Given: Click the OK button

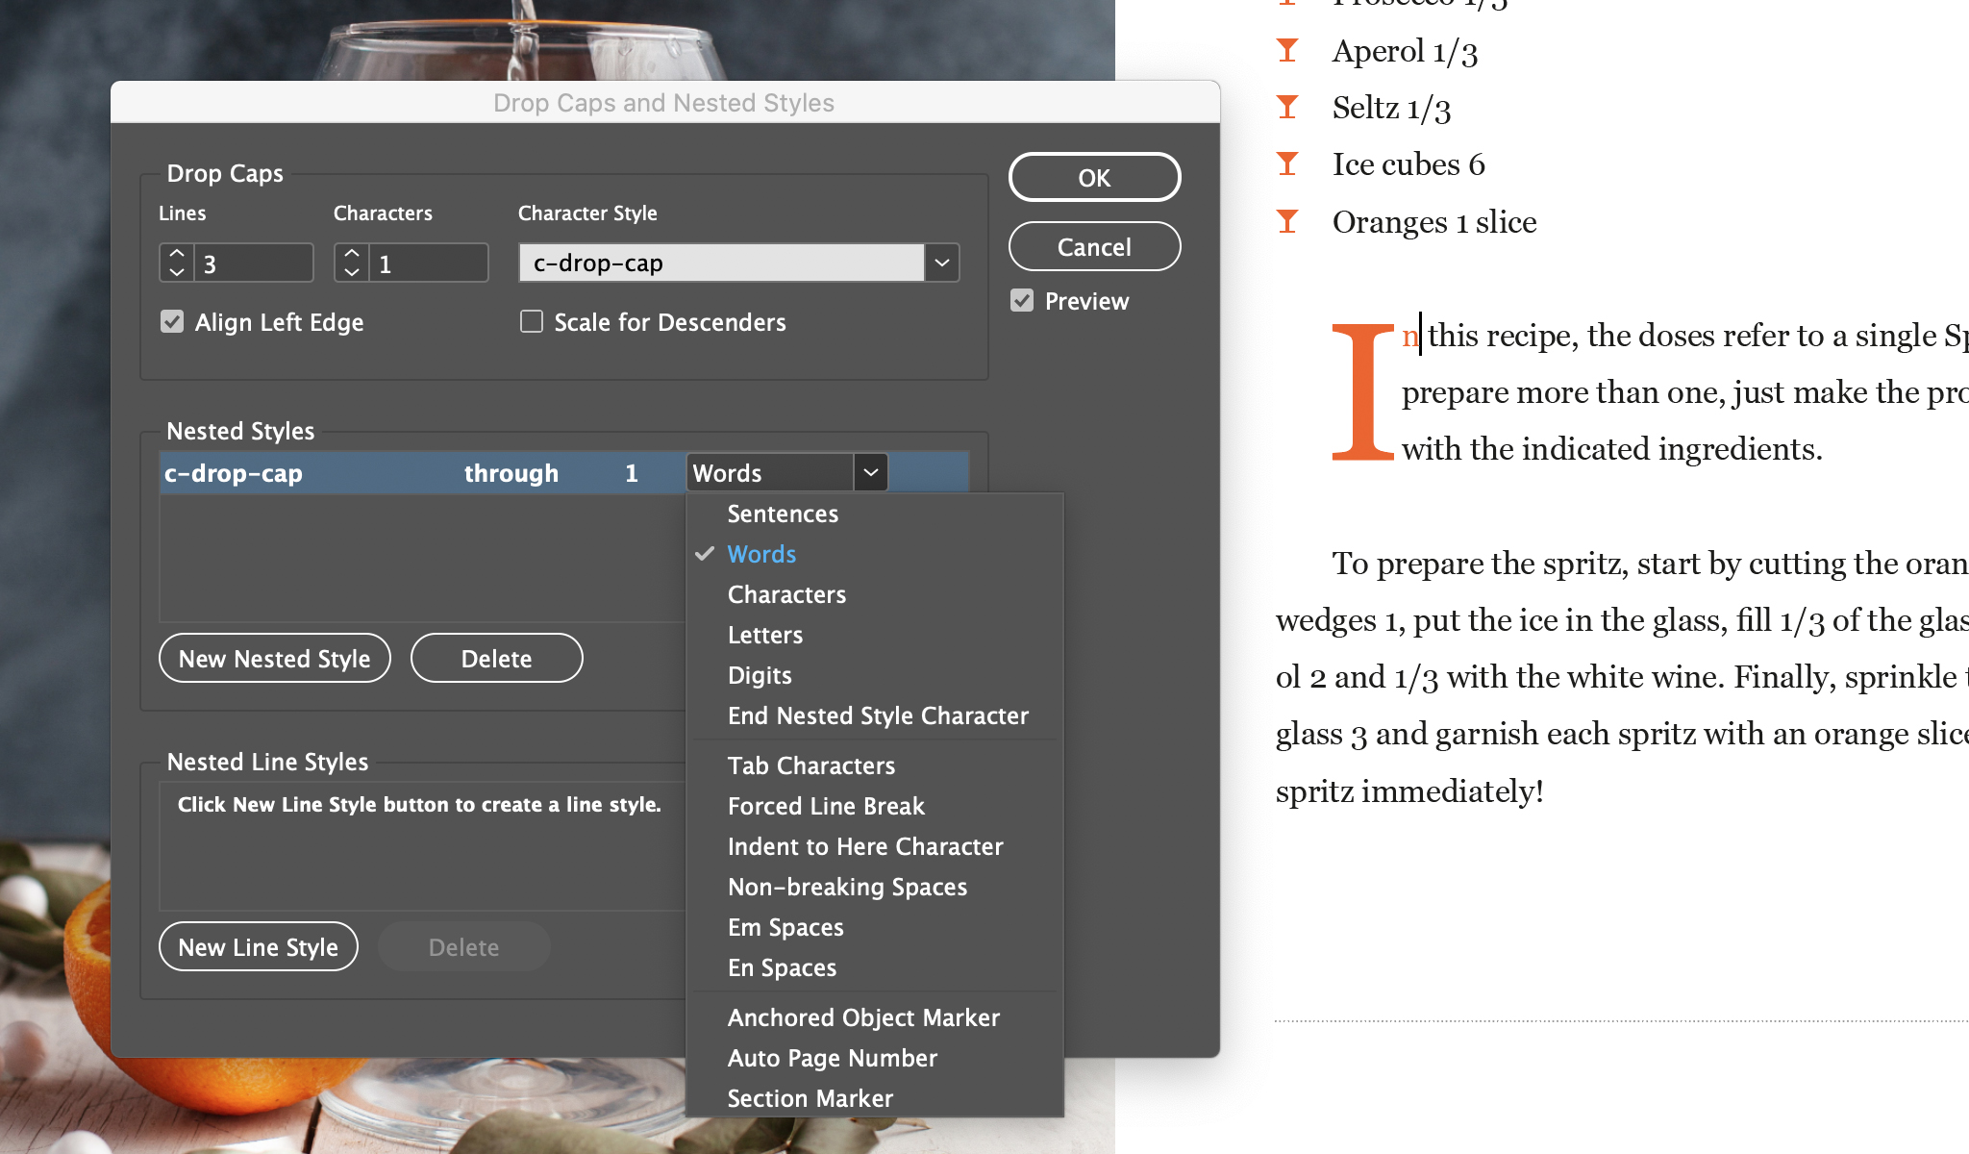Looking at the screenshot, I should click(x=1094, y=177).
